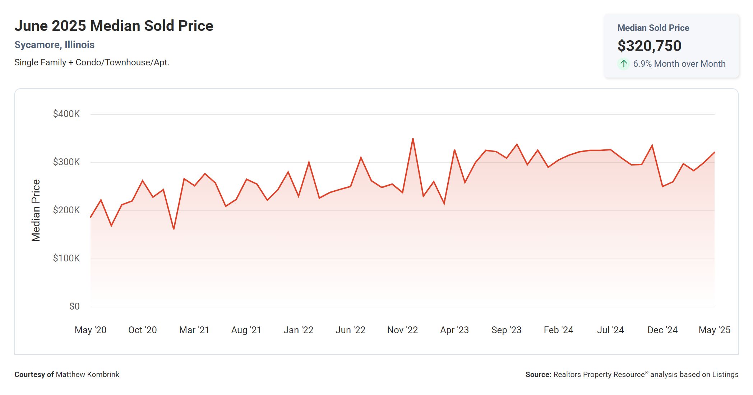Image resolution: width=753 pixels, height=395 pixels.
Task: Click the last data point on the chart line
Action: click(x=714, y=153)
